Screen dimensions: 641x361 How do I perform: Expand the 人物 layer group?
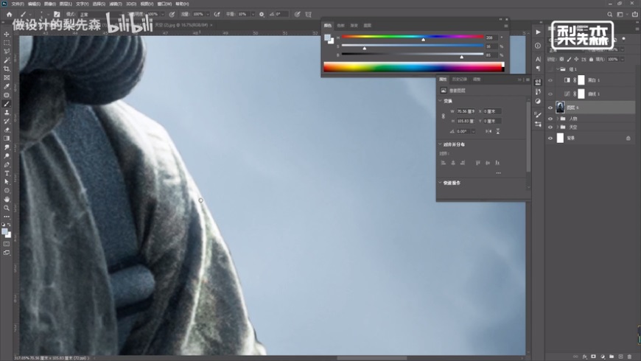point(558,119)
